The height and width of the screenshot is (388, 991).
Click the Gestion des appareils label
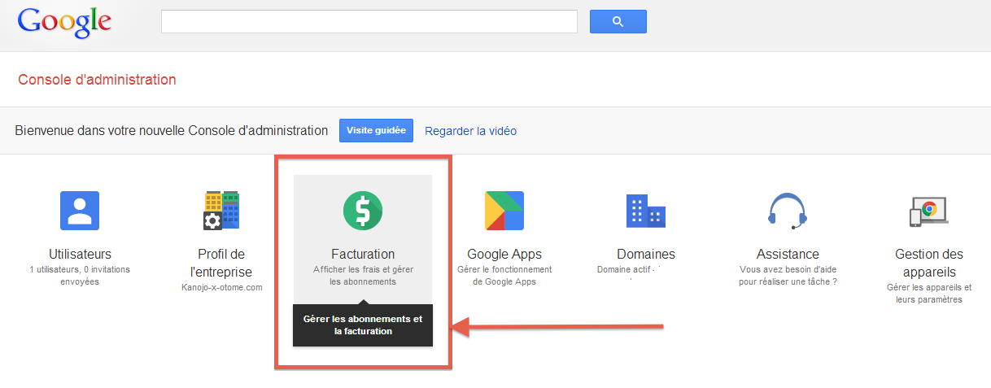[x=929, y=263]
